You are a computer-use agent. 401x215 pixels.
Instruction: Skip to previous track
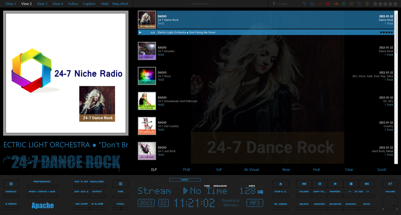[x=304, y=184]
